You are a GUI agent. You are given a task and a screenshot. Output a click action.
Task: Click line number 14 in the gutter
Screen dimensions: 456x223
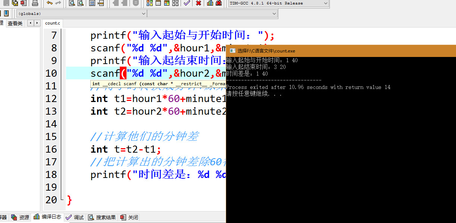[x=51, y=124]
